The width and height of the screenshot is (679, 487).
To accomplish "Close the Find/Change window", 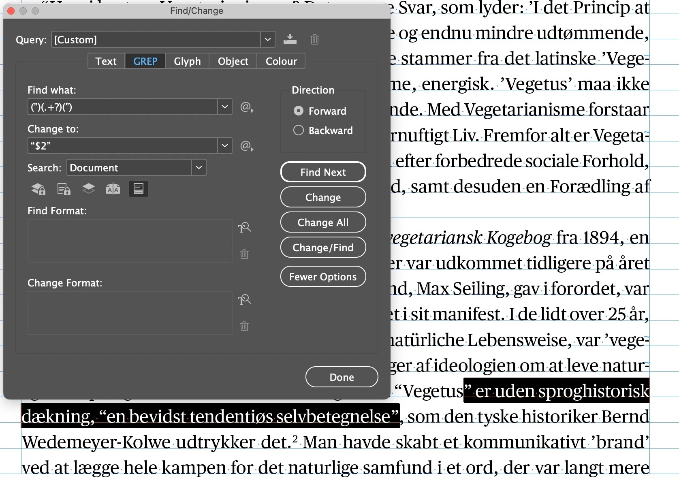I will [x=11, y=11].
